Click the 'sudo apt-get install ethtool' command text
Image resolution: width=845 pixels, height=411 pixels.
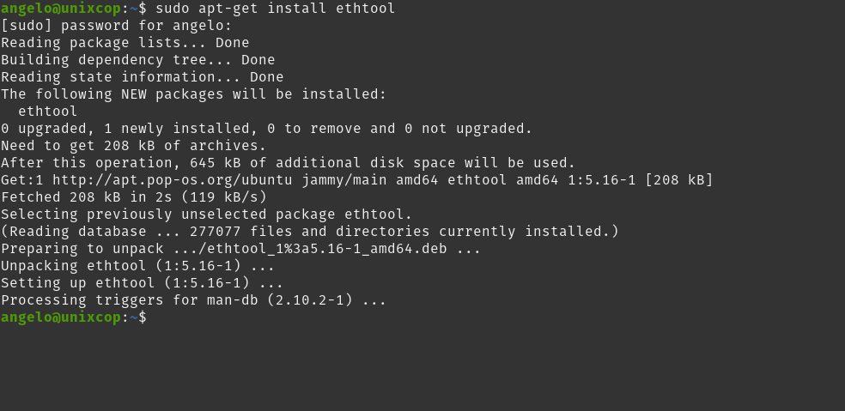click(x=276, y=9)
